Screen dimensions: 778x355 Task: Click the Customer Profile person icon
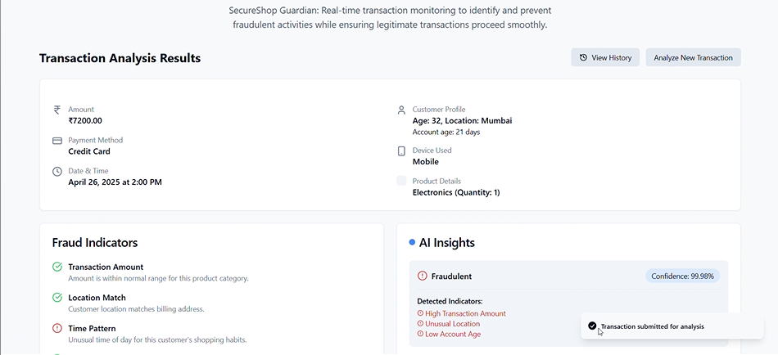point(401,110)
